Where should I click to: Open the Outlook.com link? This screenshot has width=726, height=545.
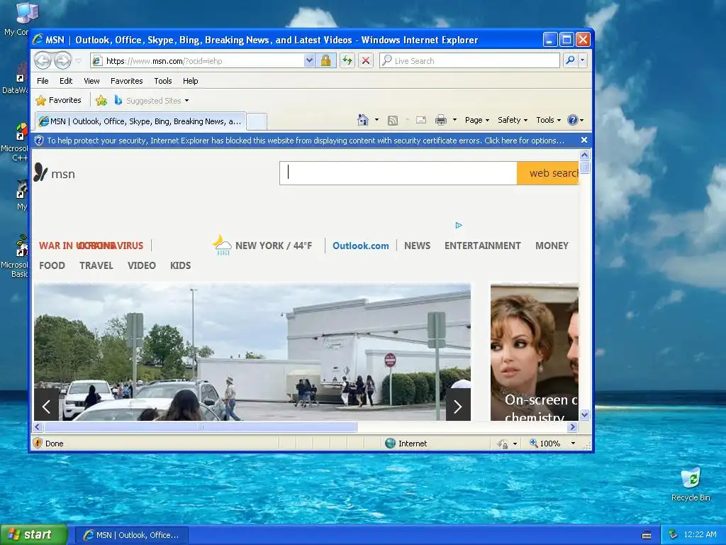tap(360, 246)
